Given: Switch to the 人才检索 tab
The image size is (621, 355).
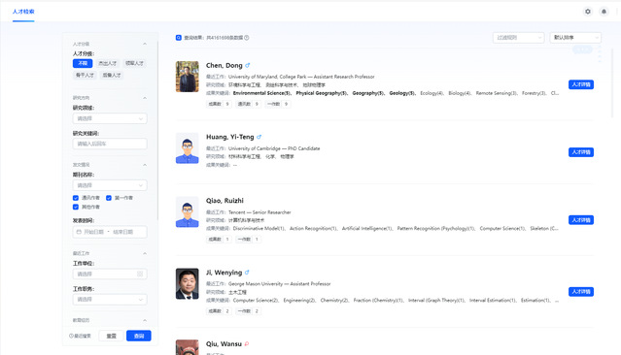Looking at the screenshot, I should pos(23,12).
